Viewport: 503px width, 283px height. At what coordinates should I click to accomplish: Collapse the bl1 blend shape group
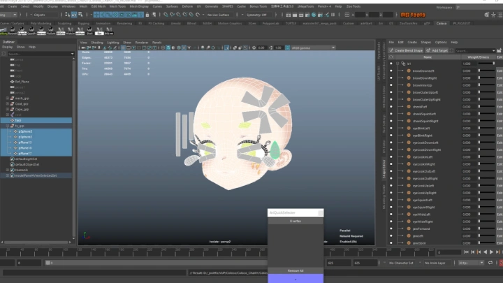(398, 64)
